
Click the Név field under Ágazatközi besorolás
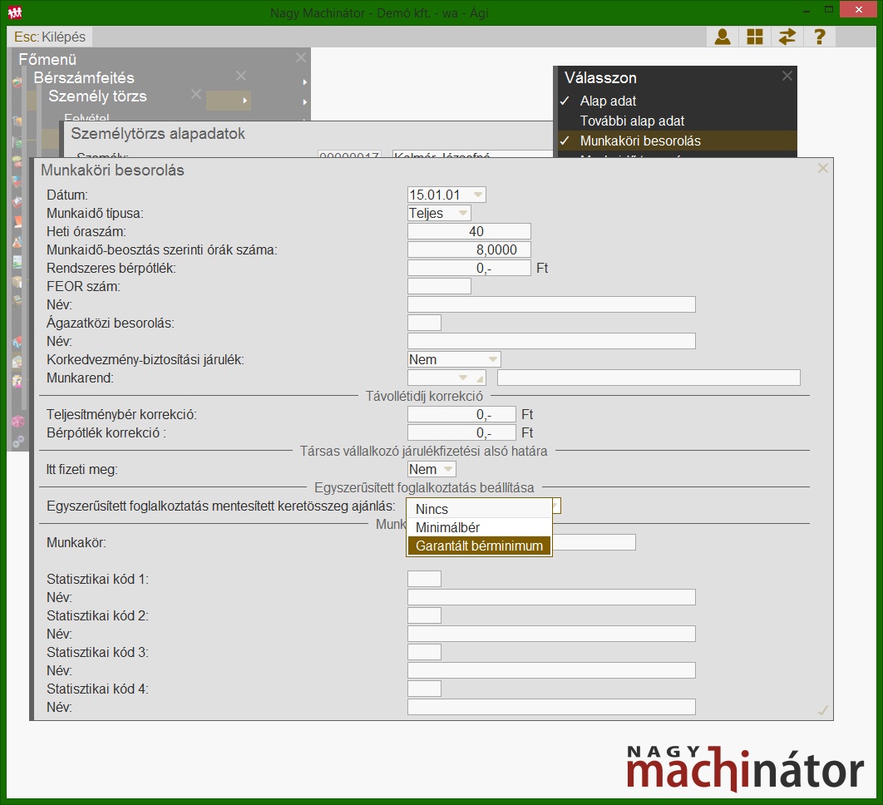point(551,342)
